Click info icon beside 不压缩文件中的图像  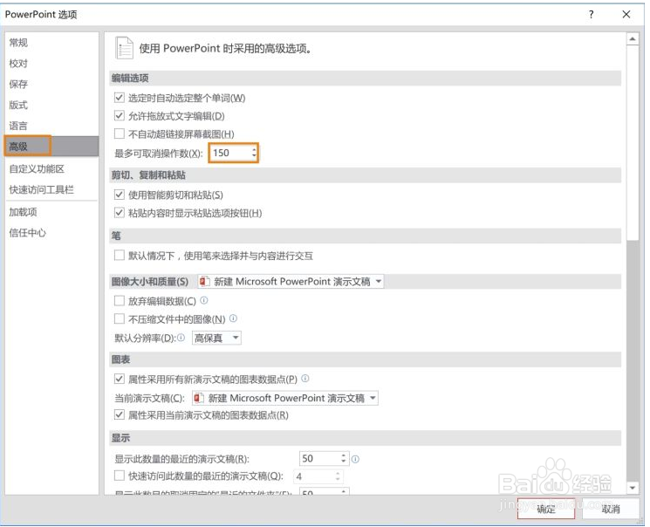(x=233, y=318)
